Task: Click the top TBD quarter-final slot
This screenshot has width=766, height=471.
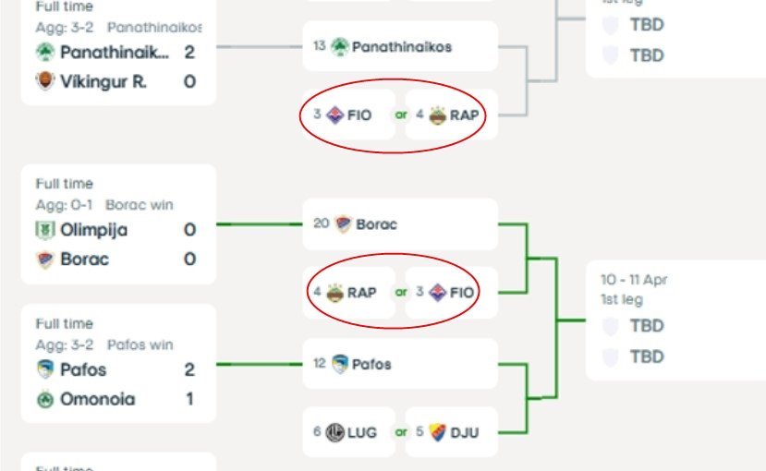Action: click(x=647, y=24)
